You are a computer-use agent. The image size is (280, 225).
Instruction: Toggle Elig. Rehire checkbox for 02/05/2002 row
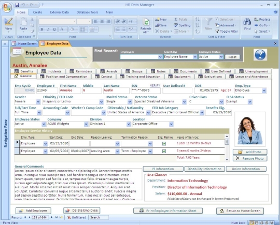click(164, 151)
